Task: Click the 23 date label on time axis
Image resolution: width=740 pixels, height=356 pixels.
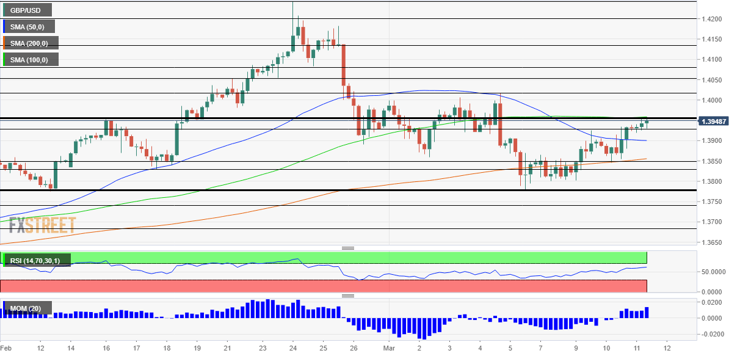Action: pyautogui.click(x=262, y=347)
